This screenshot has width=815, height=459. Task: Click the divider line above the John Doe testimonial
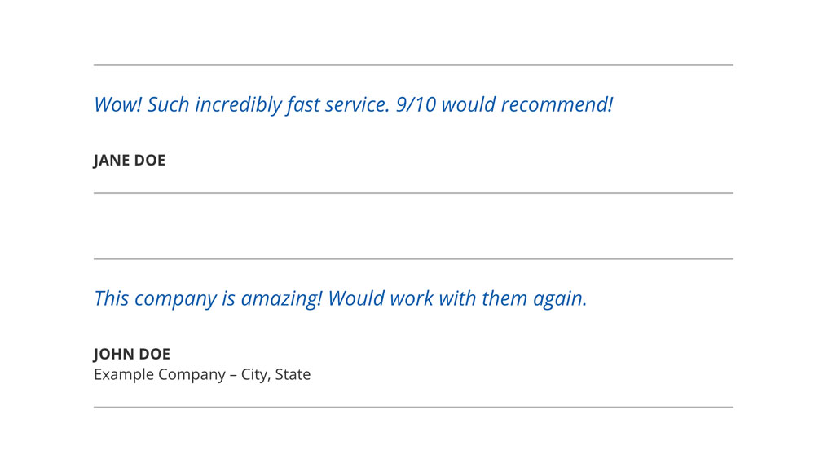pos(413,258)
